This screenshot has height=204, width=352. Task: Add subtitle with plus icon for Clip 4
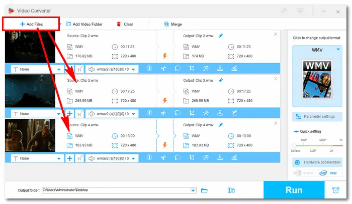(69, 158)
